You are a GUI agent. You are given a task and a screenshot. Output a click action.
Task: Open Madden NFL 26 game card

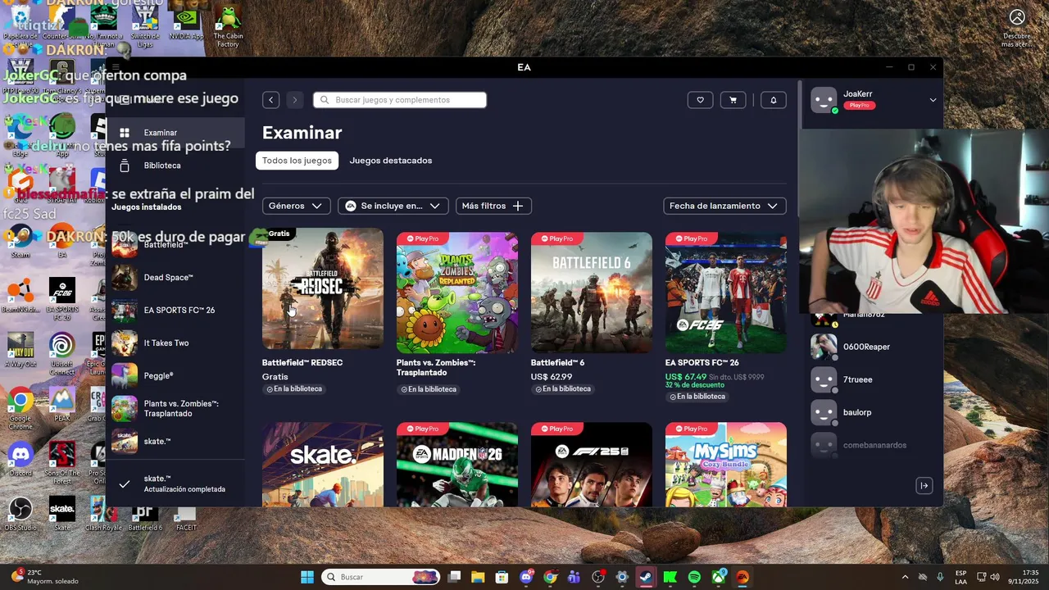tap(457, 465)
